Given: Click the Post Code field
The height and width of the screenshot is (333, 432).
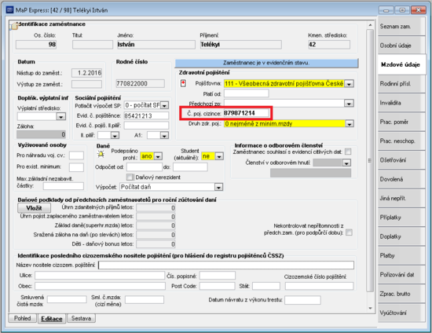Looking at the screenshot, I should click(x=218, y=286).
